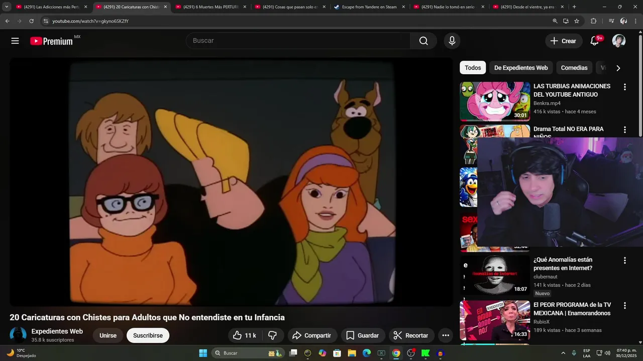
Task: Select the Todos filter chip
Action: pyautogui.click(x=473, y=68)
